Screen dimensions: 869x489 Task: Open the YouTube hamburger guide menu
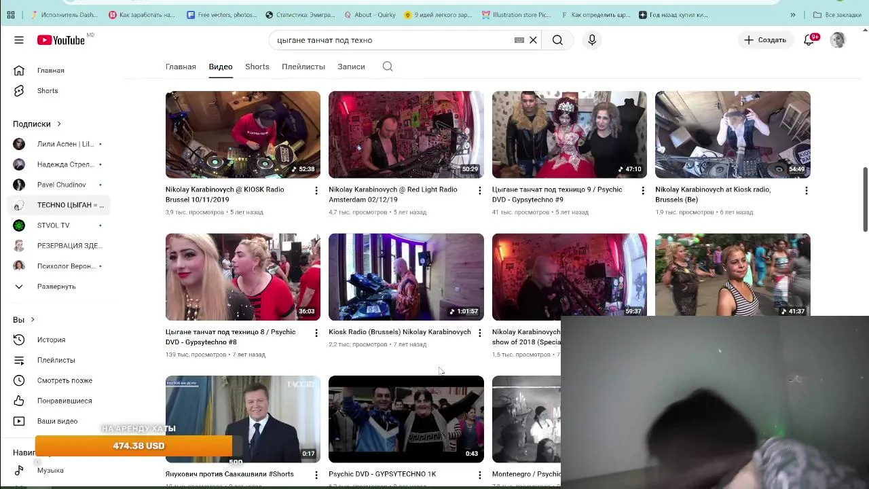point(19,40)
